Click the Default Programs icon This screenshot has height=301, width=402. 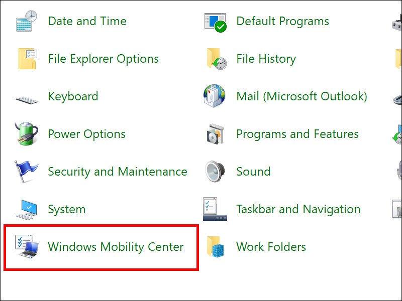pos(215,21)
